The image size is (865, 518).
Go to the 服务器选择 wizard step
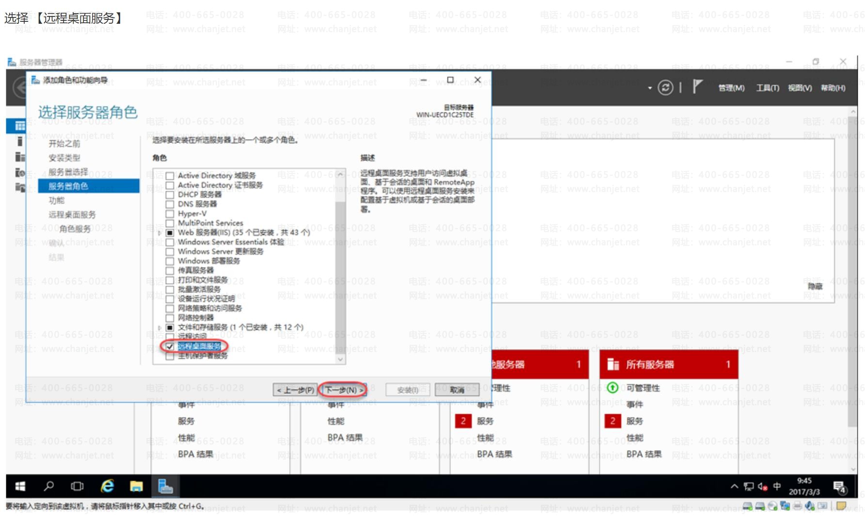pos(68,172)
